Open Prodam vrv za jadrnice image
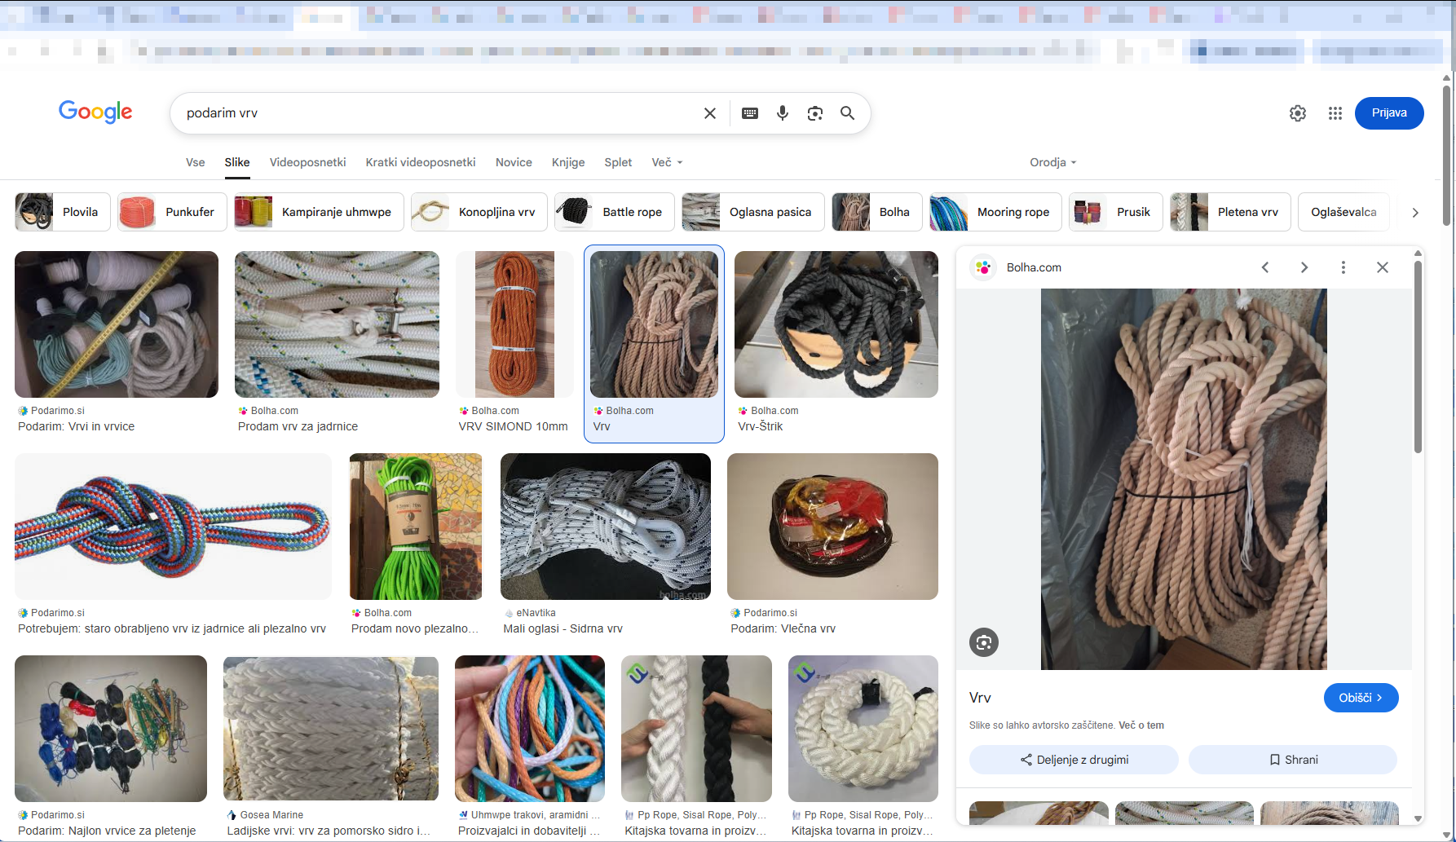Image resolution: width=1456 pixels, height=842 pixels. (337, 324)
